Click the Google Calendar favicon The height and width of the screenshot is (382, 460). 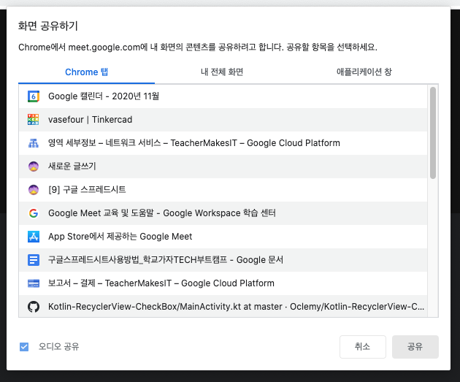click(x=34, y=96)
